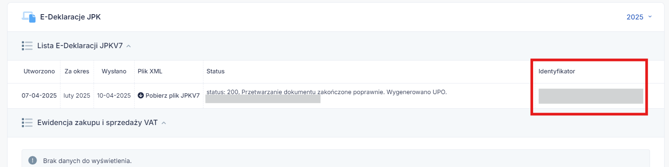Viewport: 669px width, 167px height.
Task: Click the E-Deklaracje JPK header icon
Action: coord(29,17)
